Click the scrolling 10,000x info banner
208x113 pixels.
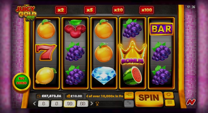pos(105,96)
